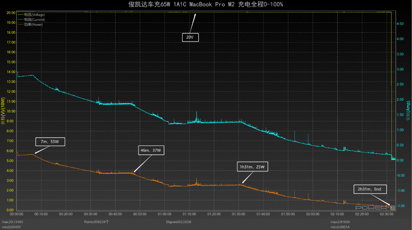Select the chart title mentioning MacBook Pro M2
This screenshot has height=230, width=412.
pyautogui.click(x=206, y=4)
